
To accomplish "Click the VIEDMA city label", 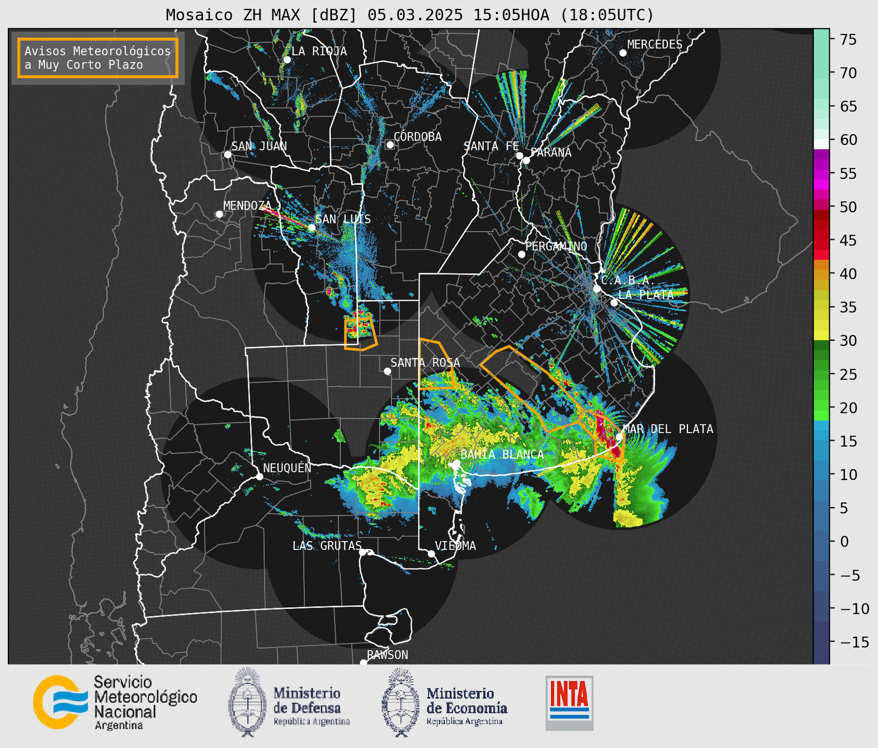I will click(455, 546).
